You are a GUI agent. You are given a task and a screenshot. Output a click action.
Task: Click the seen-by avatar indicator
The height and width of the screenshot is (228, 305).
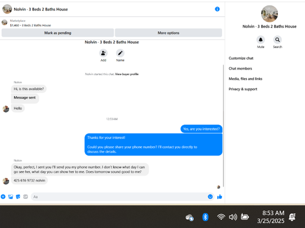pyautogui.click(x=218, y=187)
